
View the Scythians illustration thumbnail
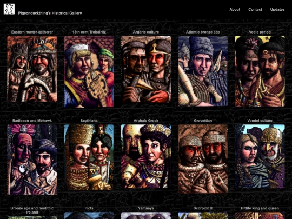click(89, 157)
